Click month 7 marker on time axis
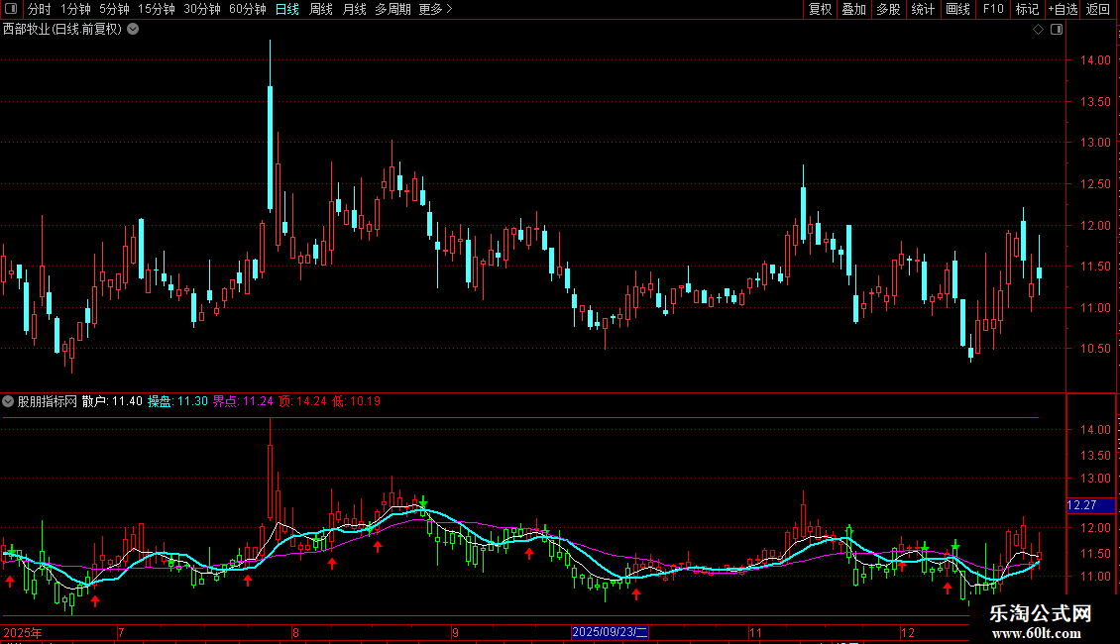 pos(122,632)
